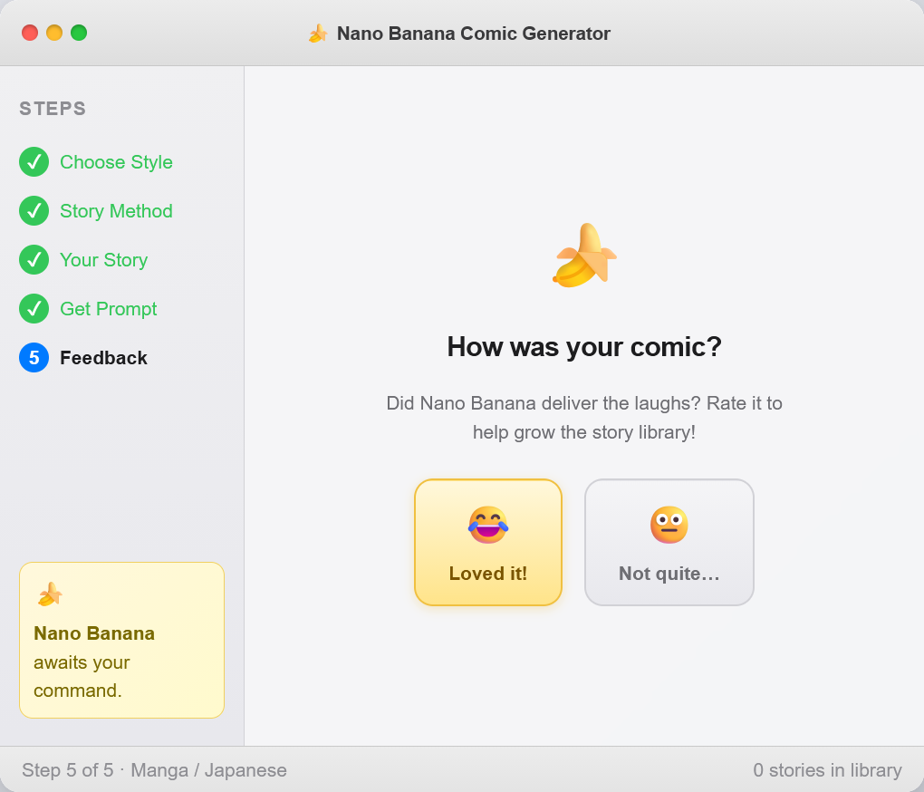Click the banana icon in the sidebar card
The height and width of the screenshot is (792, 924).
[x=49, y=594]
